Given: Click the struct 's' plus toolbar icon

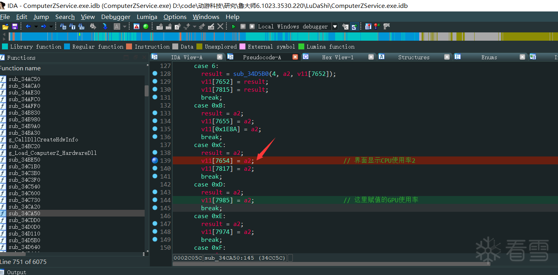Looking at the screenshot, I should [187, 26].
